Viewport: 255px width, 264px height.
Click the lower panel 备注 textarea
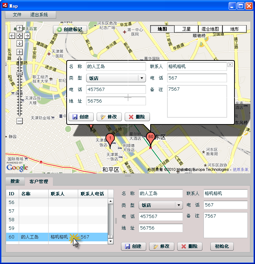pos(225,225)
